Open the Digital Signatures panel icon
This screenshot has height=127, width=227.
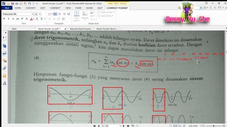[x=5, y=83]
